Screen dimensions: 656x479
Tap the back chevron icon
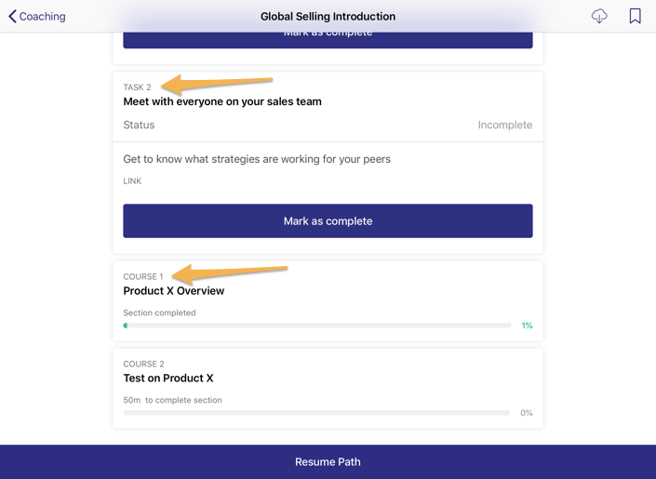tap(12, 16)
